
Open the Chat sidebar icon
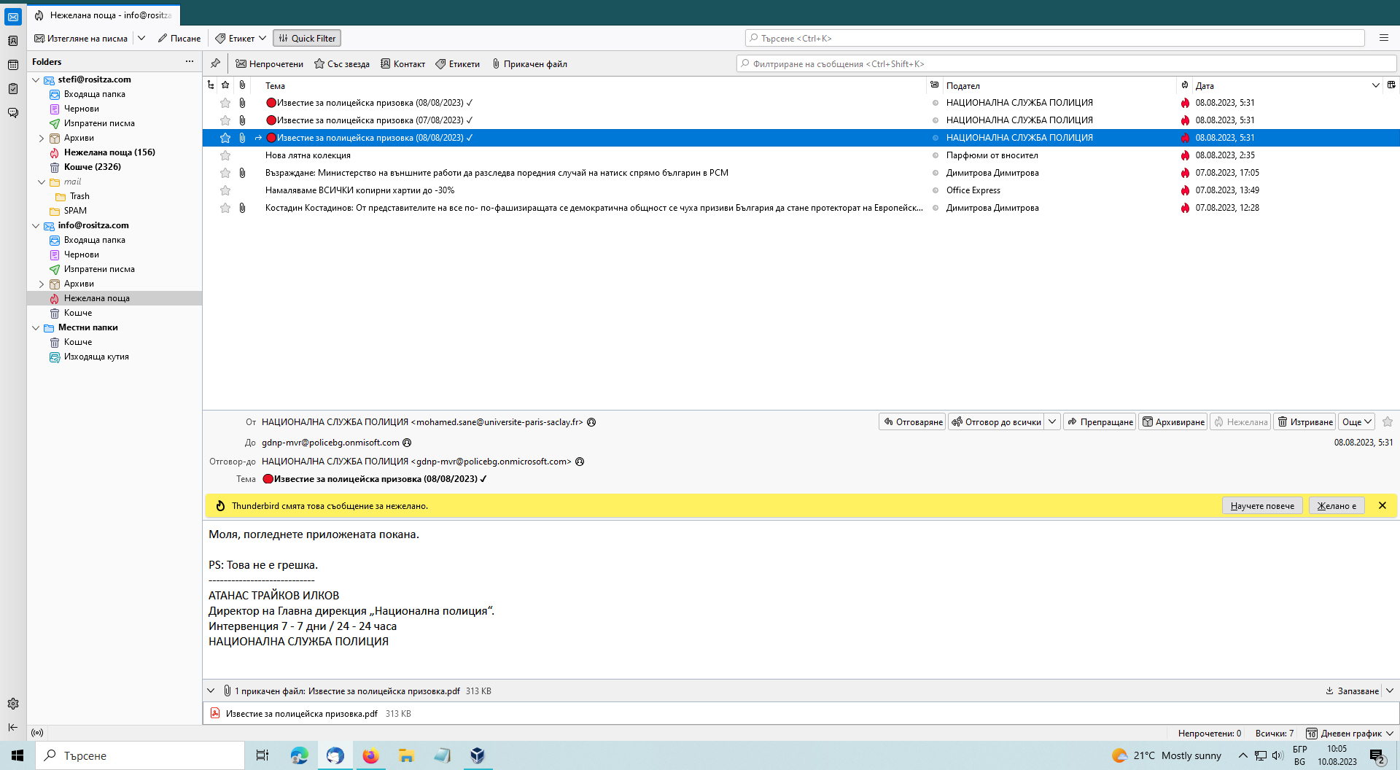pyautogui.click(x=13, y=113)
